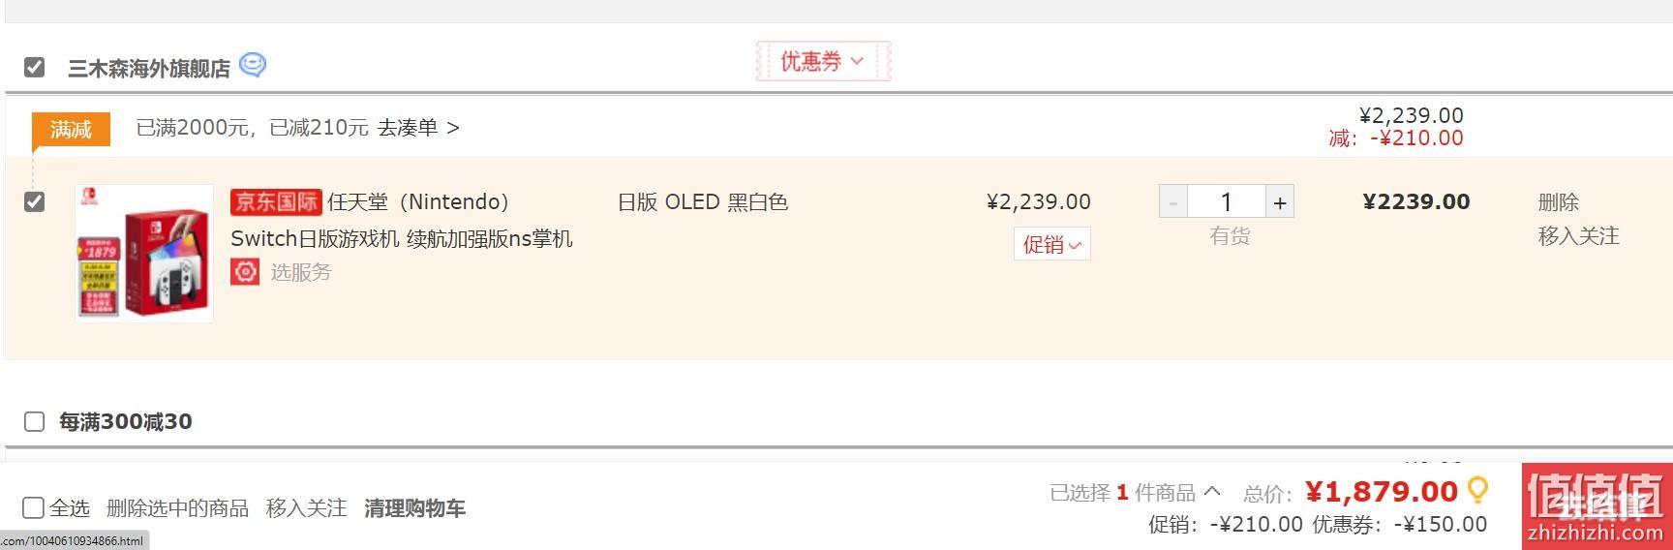The image size is (1673, 550).
Task: Click 清理购物车 at the bottom bar
Action: pos(414,508)
